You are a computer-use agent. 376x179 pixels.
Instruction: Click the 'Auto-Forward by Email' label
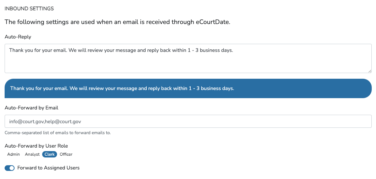pyautogui.click(x=31, y=108)
